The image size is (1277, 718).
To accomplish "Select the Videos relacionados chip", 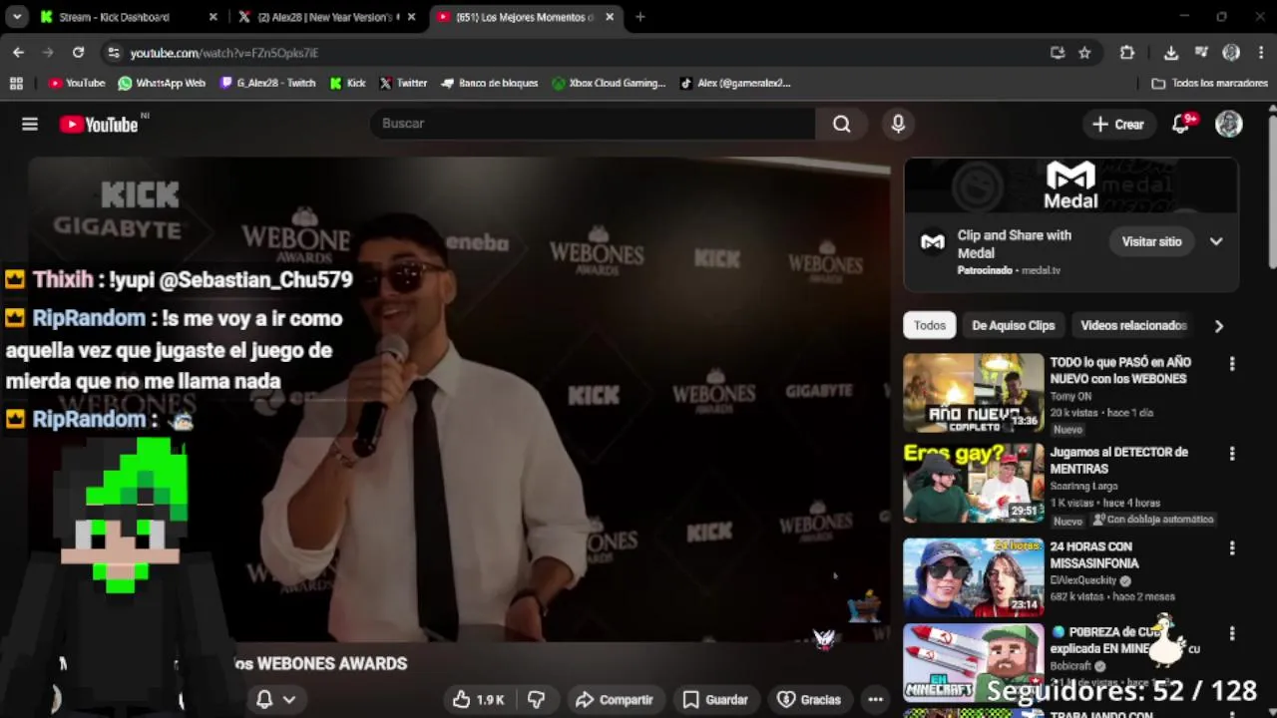I will pos(1133,325).
